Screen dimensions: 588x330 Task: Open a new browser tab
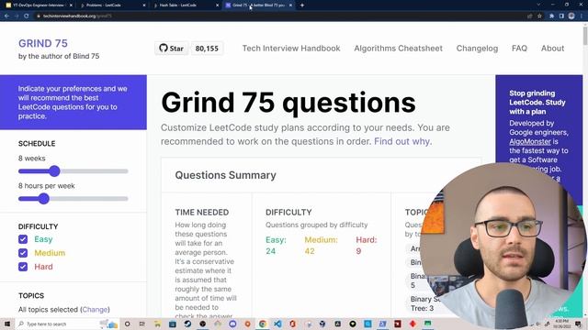pyautogui.click(x=302, y=5)
